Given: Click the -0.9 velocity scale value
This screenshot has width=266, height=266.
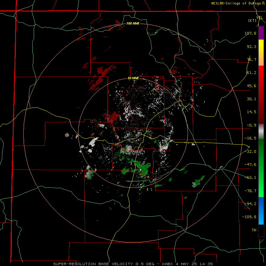Looking at the screenshot, I should [x=252, y=125].
